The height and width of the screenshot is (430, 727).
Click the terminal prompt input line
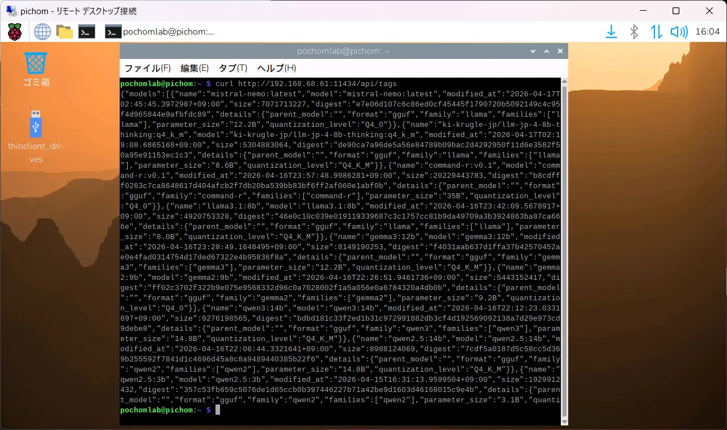coord(340,410)
